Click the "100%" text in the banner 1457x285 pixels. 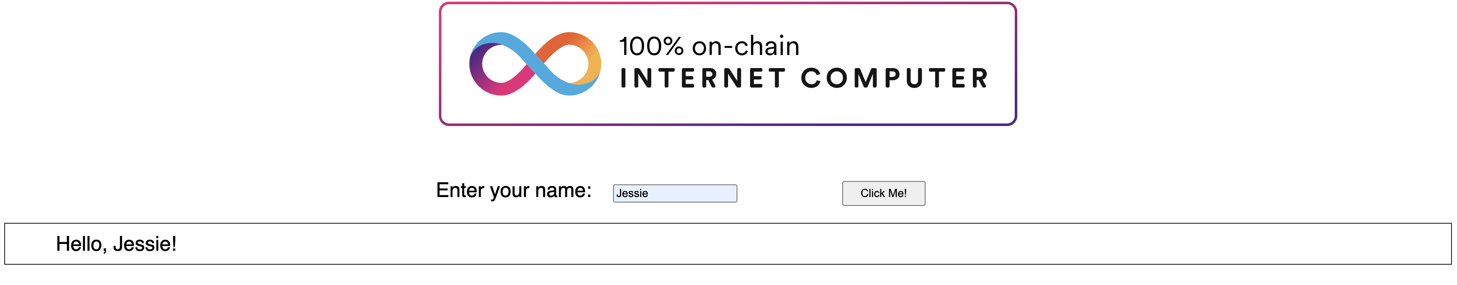click(651, 47)
